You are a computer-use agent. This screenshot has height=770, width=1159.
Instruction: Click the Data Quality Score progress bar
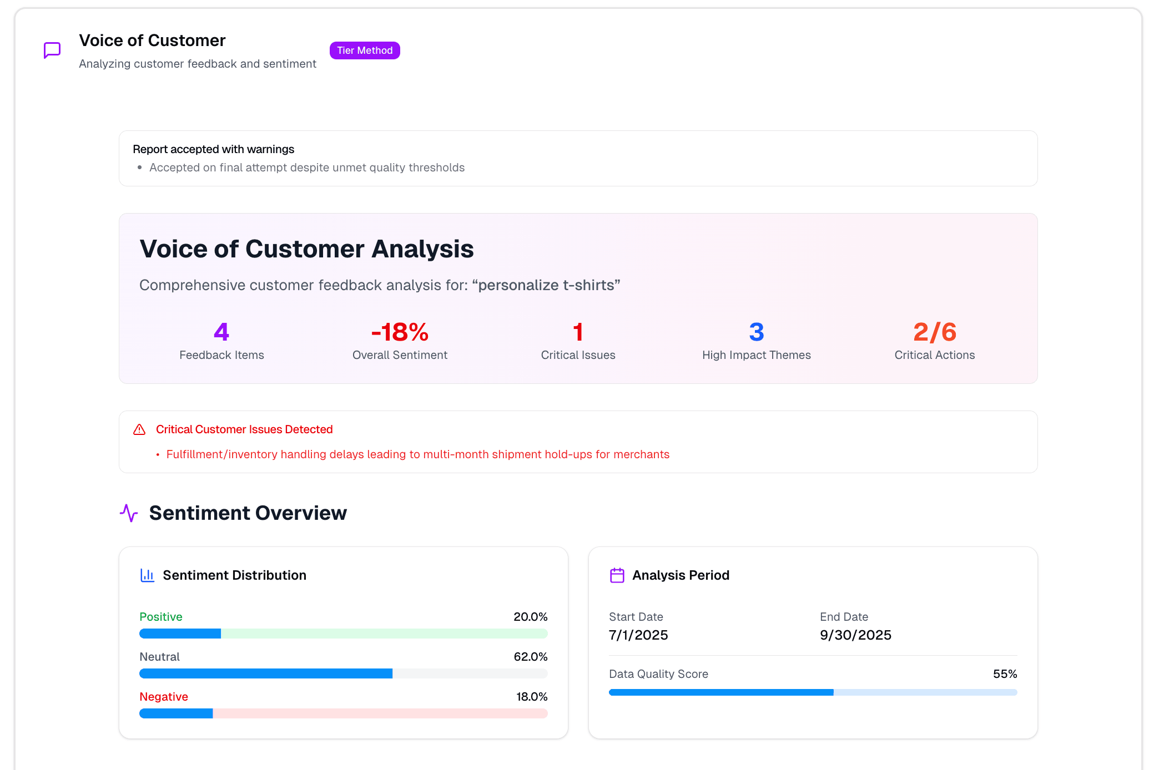pyautogui.click(x=813, y=692)
